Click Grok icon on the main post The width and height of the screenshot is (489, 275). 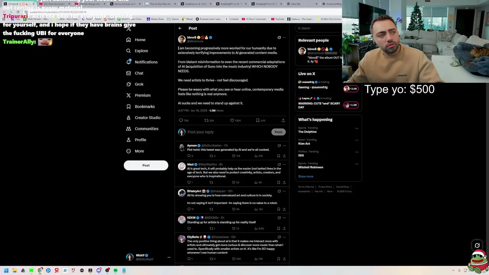pos(279,37)
